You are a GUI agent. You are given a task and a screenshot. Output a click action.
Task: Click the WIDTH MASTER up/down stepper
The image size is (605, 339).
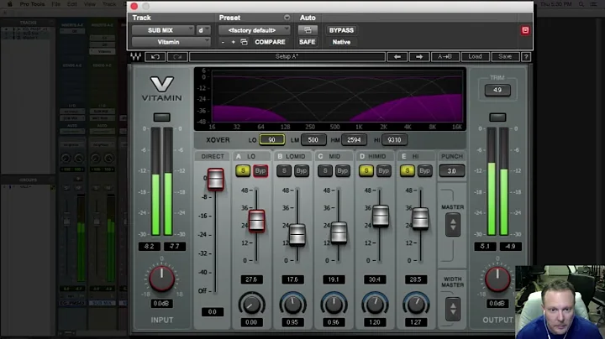coord(453,308)
